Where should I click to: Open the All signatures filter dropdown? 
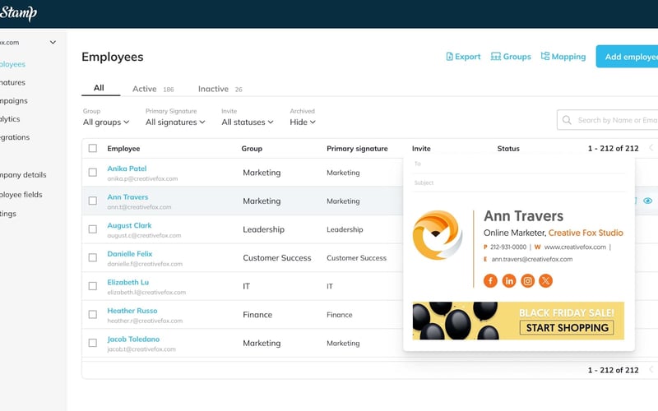point(175,122)
